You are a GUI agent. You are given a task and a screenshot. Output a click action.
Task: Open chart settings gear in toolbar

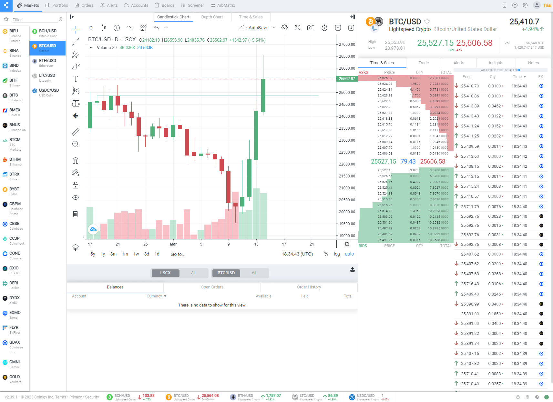coord(284,28)
